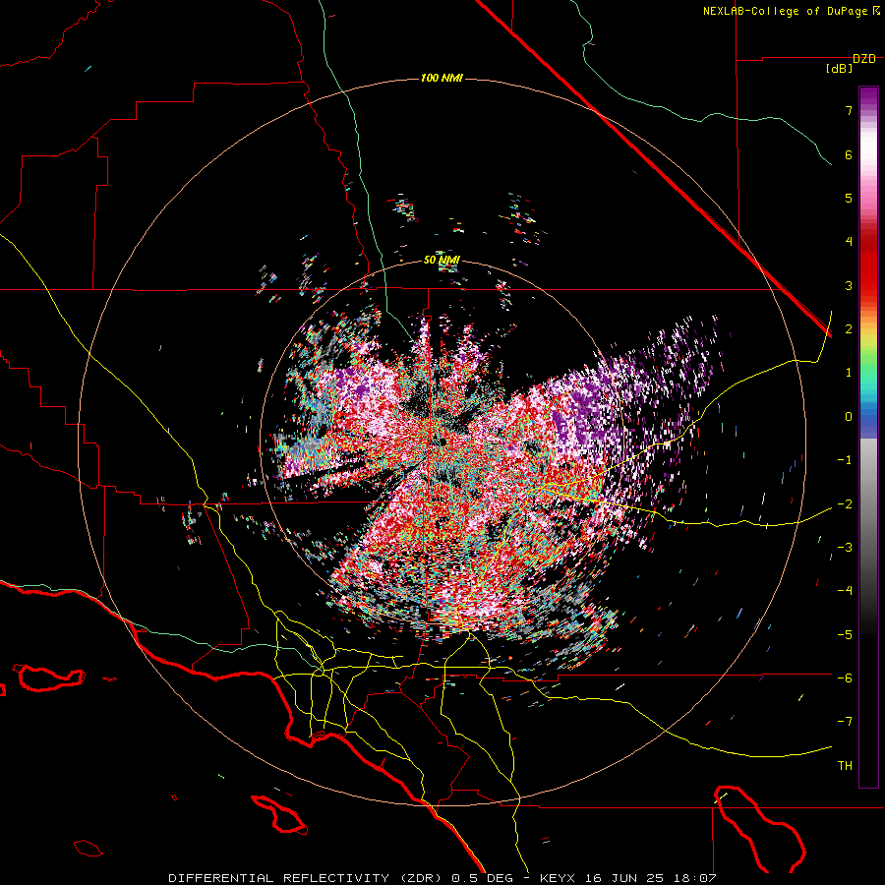Click the 50 NMI range ring label

[442, 260]
